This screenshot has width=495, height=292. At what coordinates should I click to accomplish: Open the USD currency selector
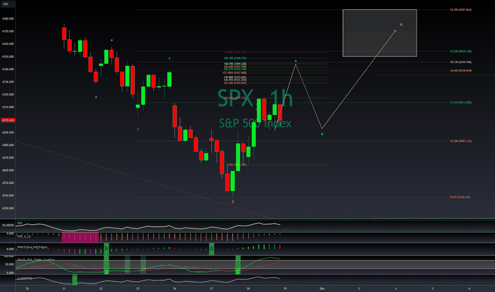click(7, 4)
